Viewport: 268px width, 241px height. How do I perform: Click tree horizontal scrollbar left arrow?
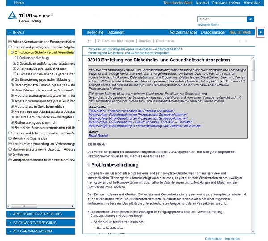pyautogui.click(x=8, y=206)
